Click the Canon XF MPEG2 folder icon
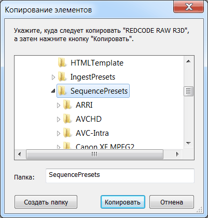Image resolution: width=208 pixels, height=218 pixels. point(67,146)
